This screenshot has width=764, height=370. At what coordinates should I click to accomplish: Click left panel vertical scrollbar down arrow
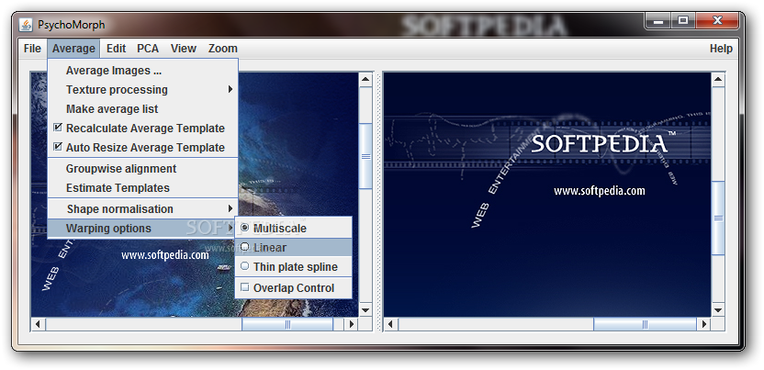coord(365,309)
